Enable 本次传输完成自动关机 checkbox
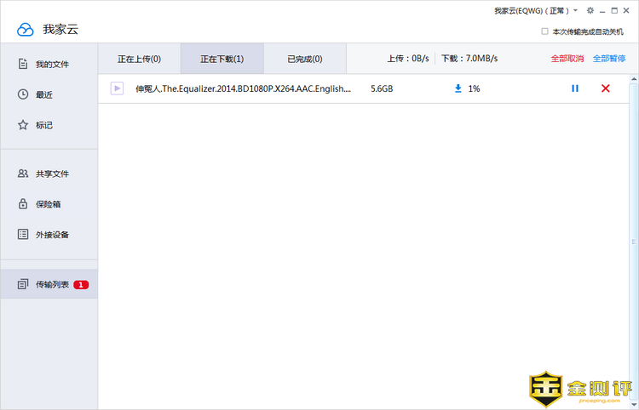 pos(545,31)
